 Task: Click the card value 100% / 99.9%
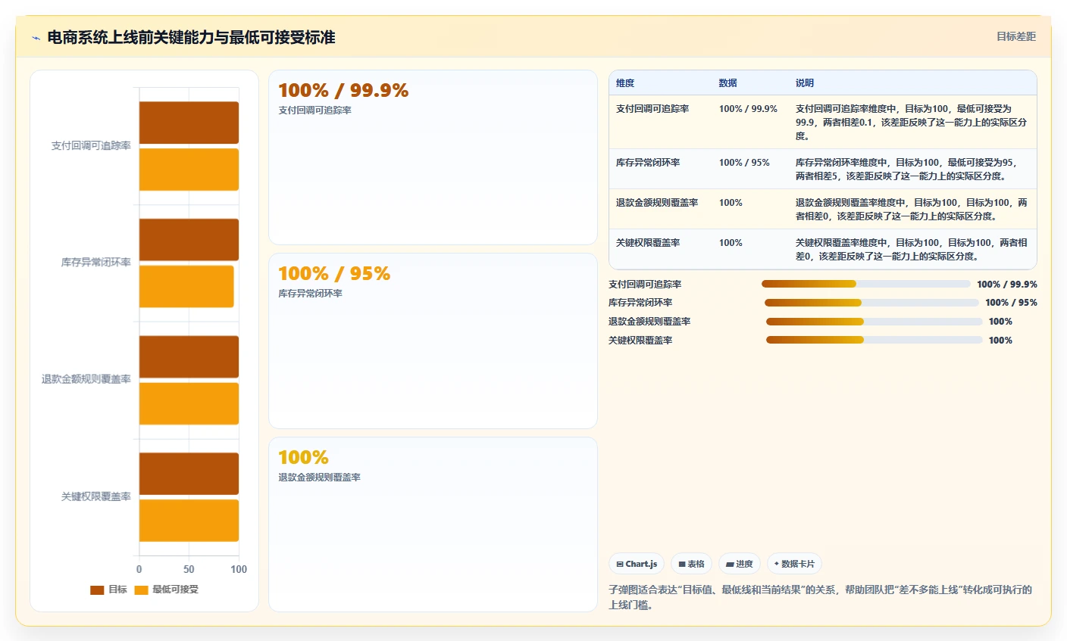click(343, 90)
